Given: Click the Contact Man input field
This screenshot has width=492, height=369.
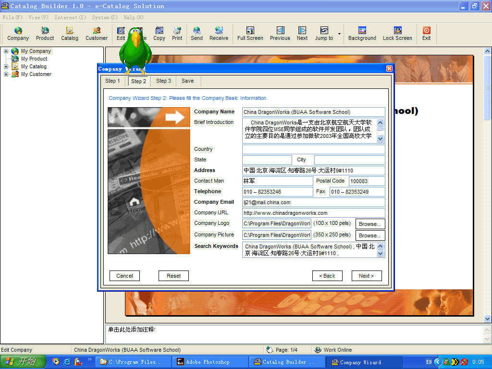Looking at the screenshot, I should (x=277, y=181).
